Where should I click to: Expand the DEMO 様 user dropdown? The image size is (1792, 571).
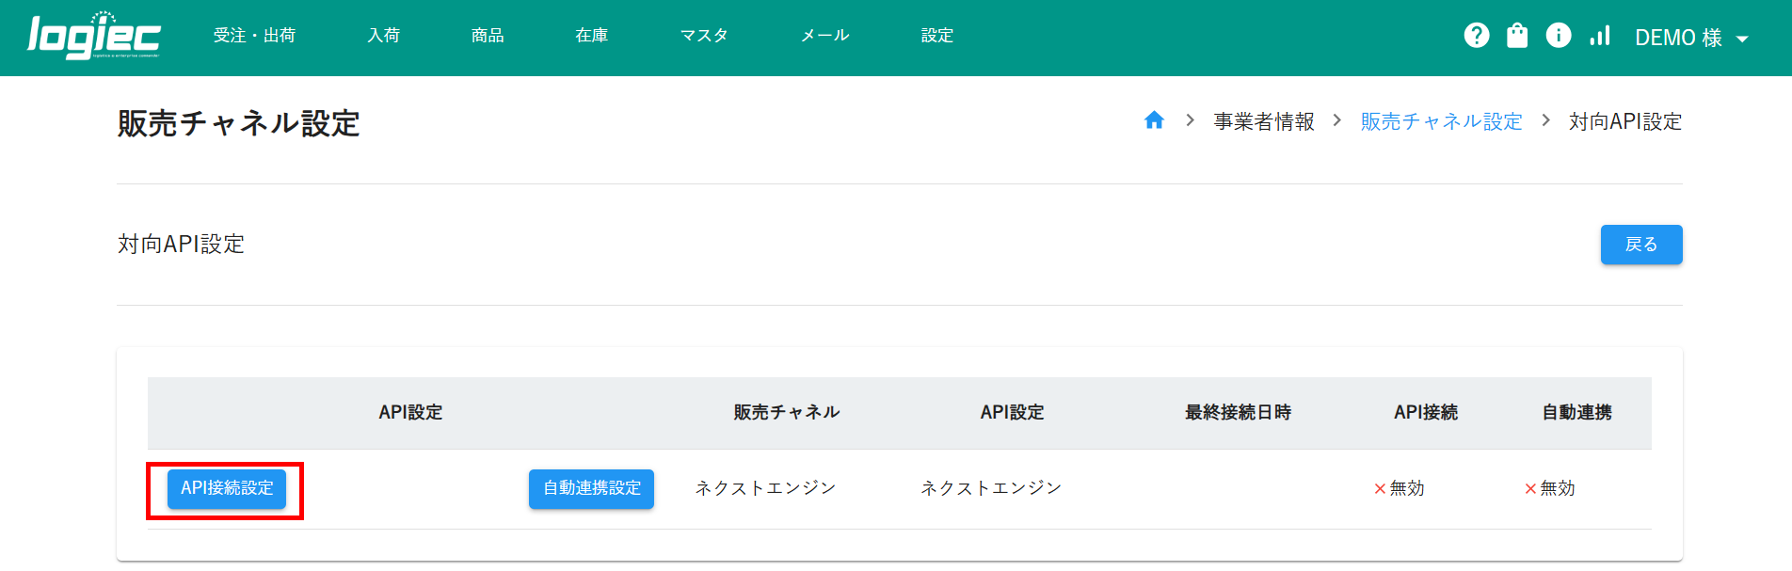pyautogui.click(x=1691, y=38)
